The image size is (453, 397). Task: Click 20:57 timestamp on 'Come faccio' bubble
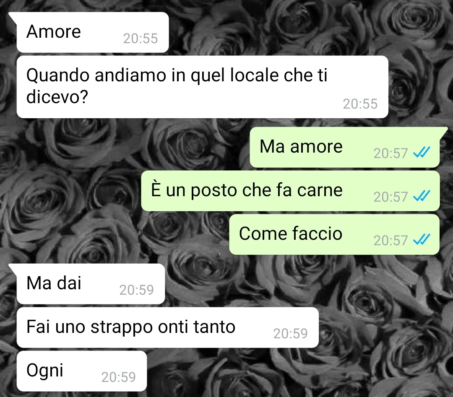tap(391, 241)
